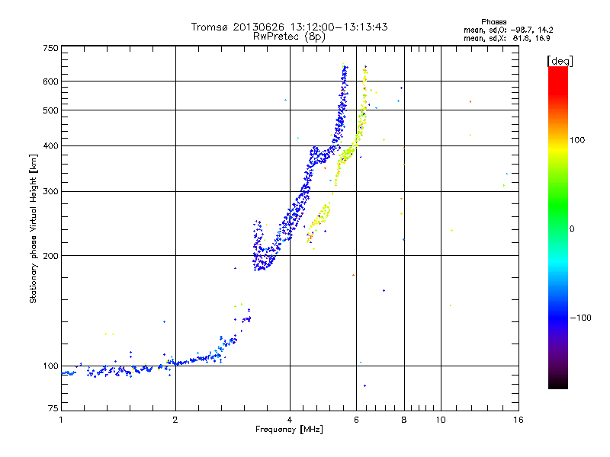Click the '200' y-axis tick label

[50, 256]
